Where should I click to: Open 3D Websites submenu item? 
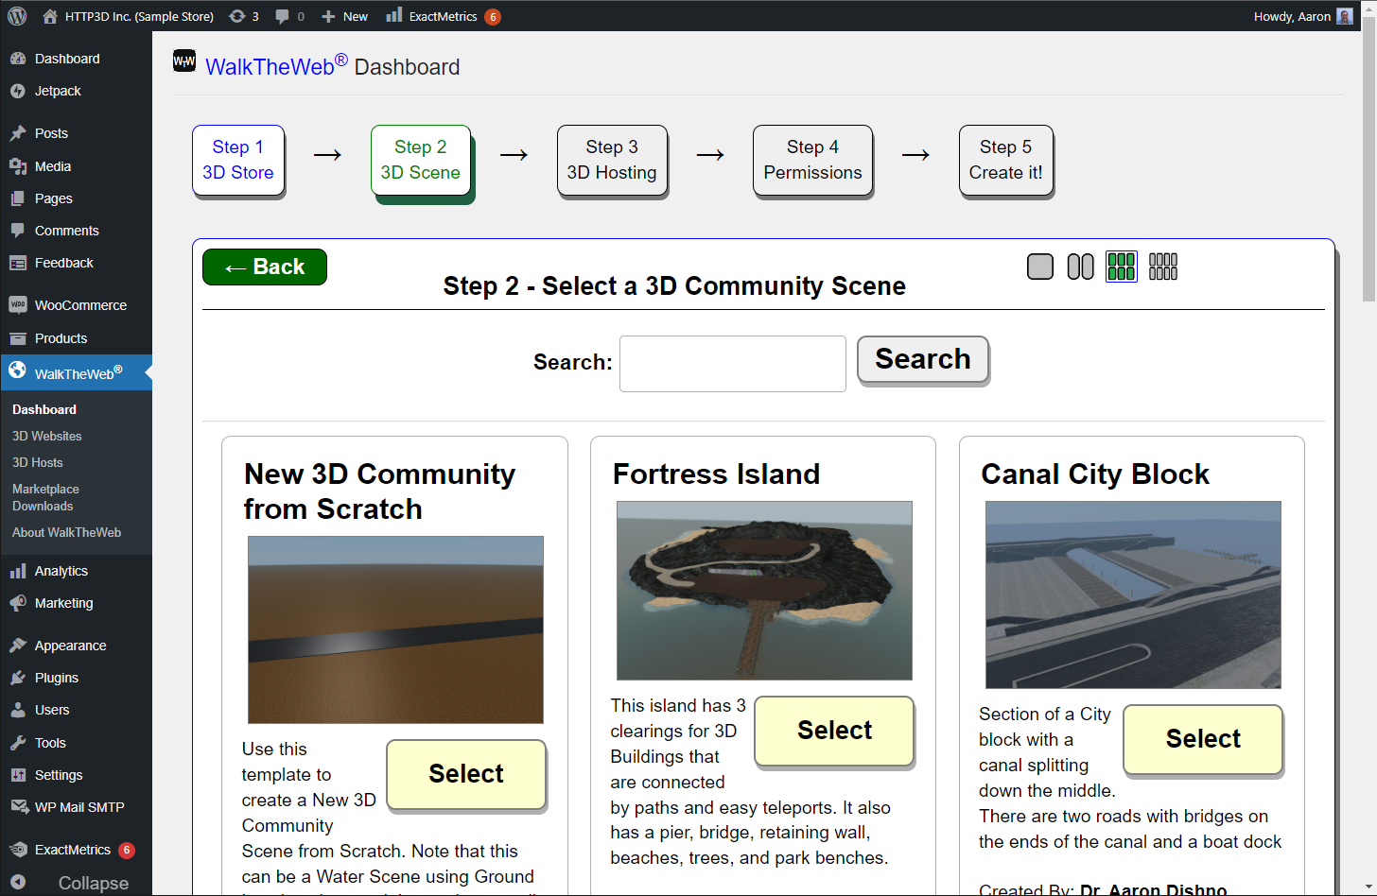coord(47,436)
